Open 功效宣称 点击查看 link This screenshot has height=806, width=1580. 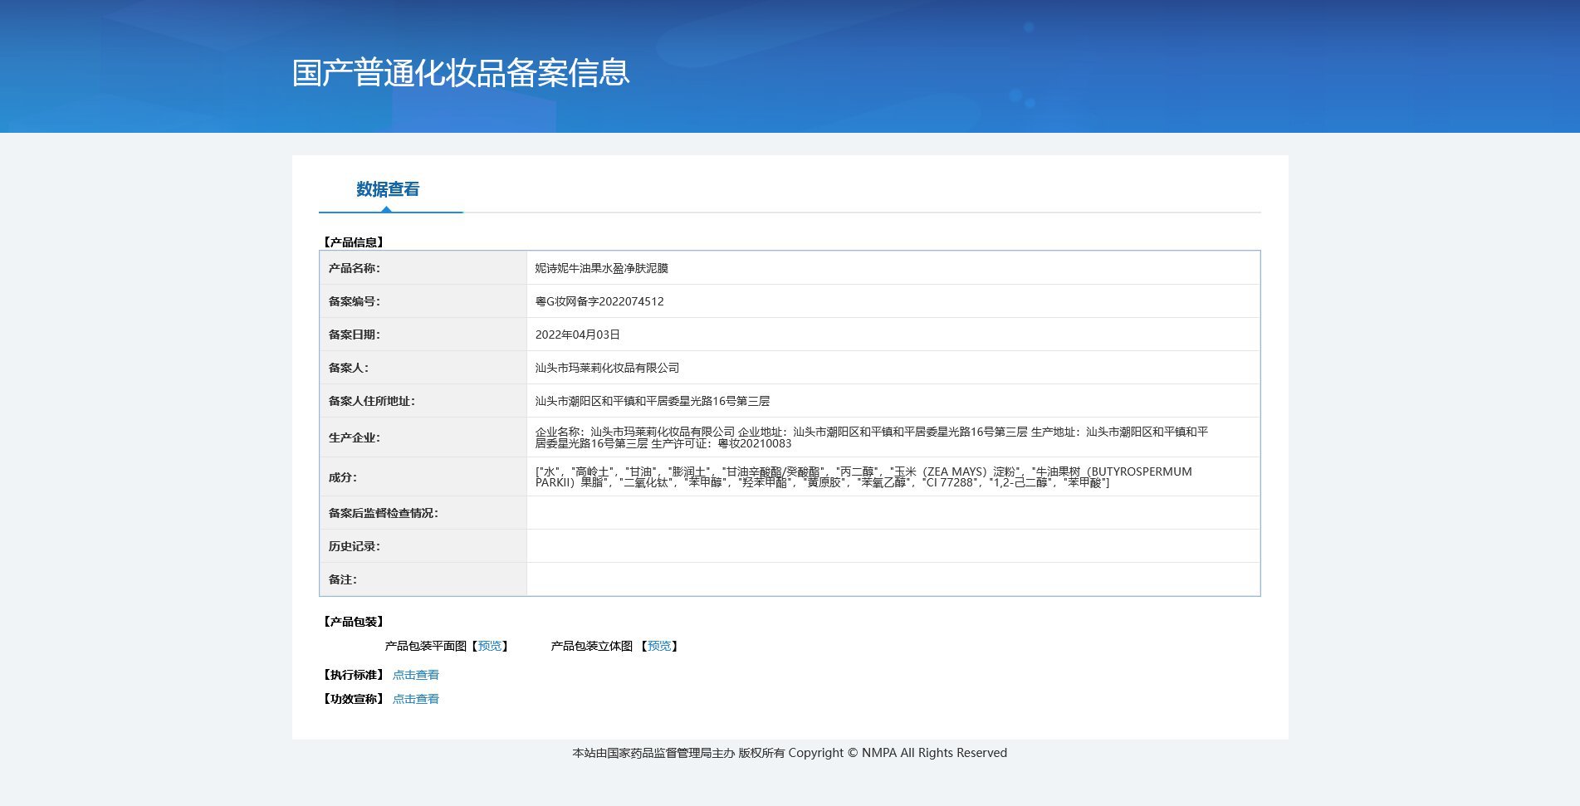pyautogui.click(x=416, y=699)
